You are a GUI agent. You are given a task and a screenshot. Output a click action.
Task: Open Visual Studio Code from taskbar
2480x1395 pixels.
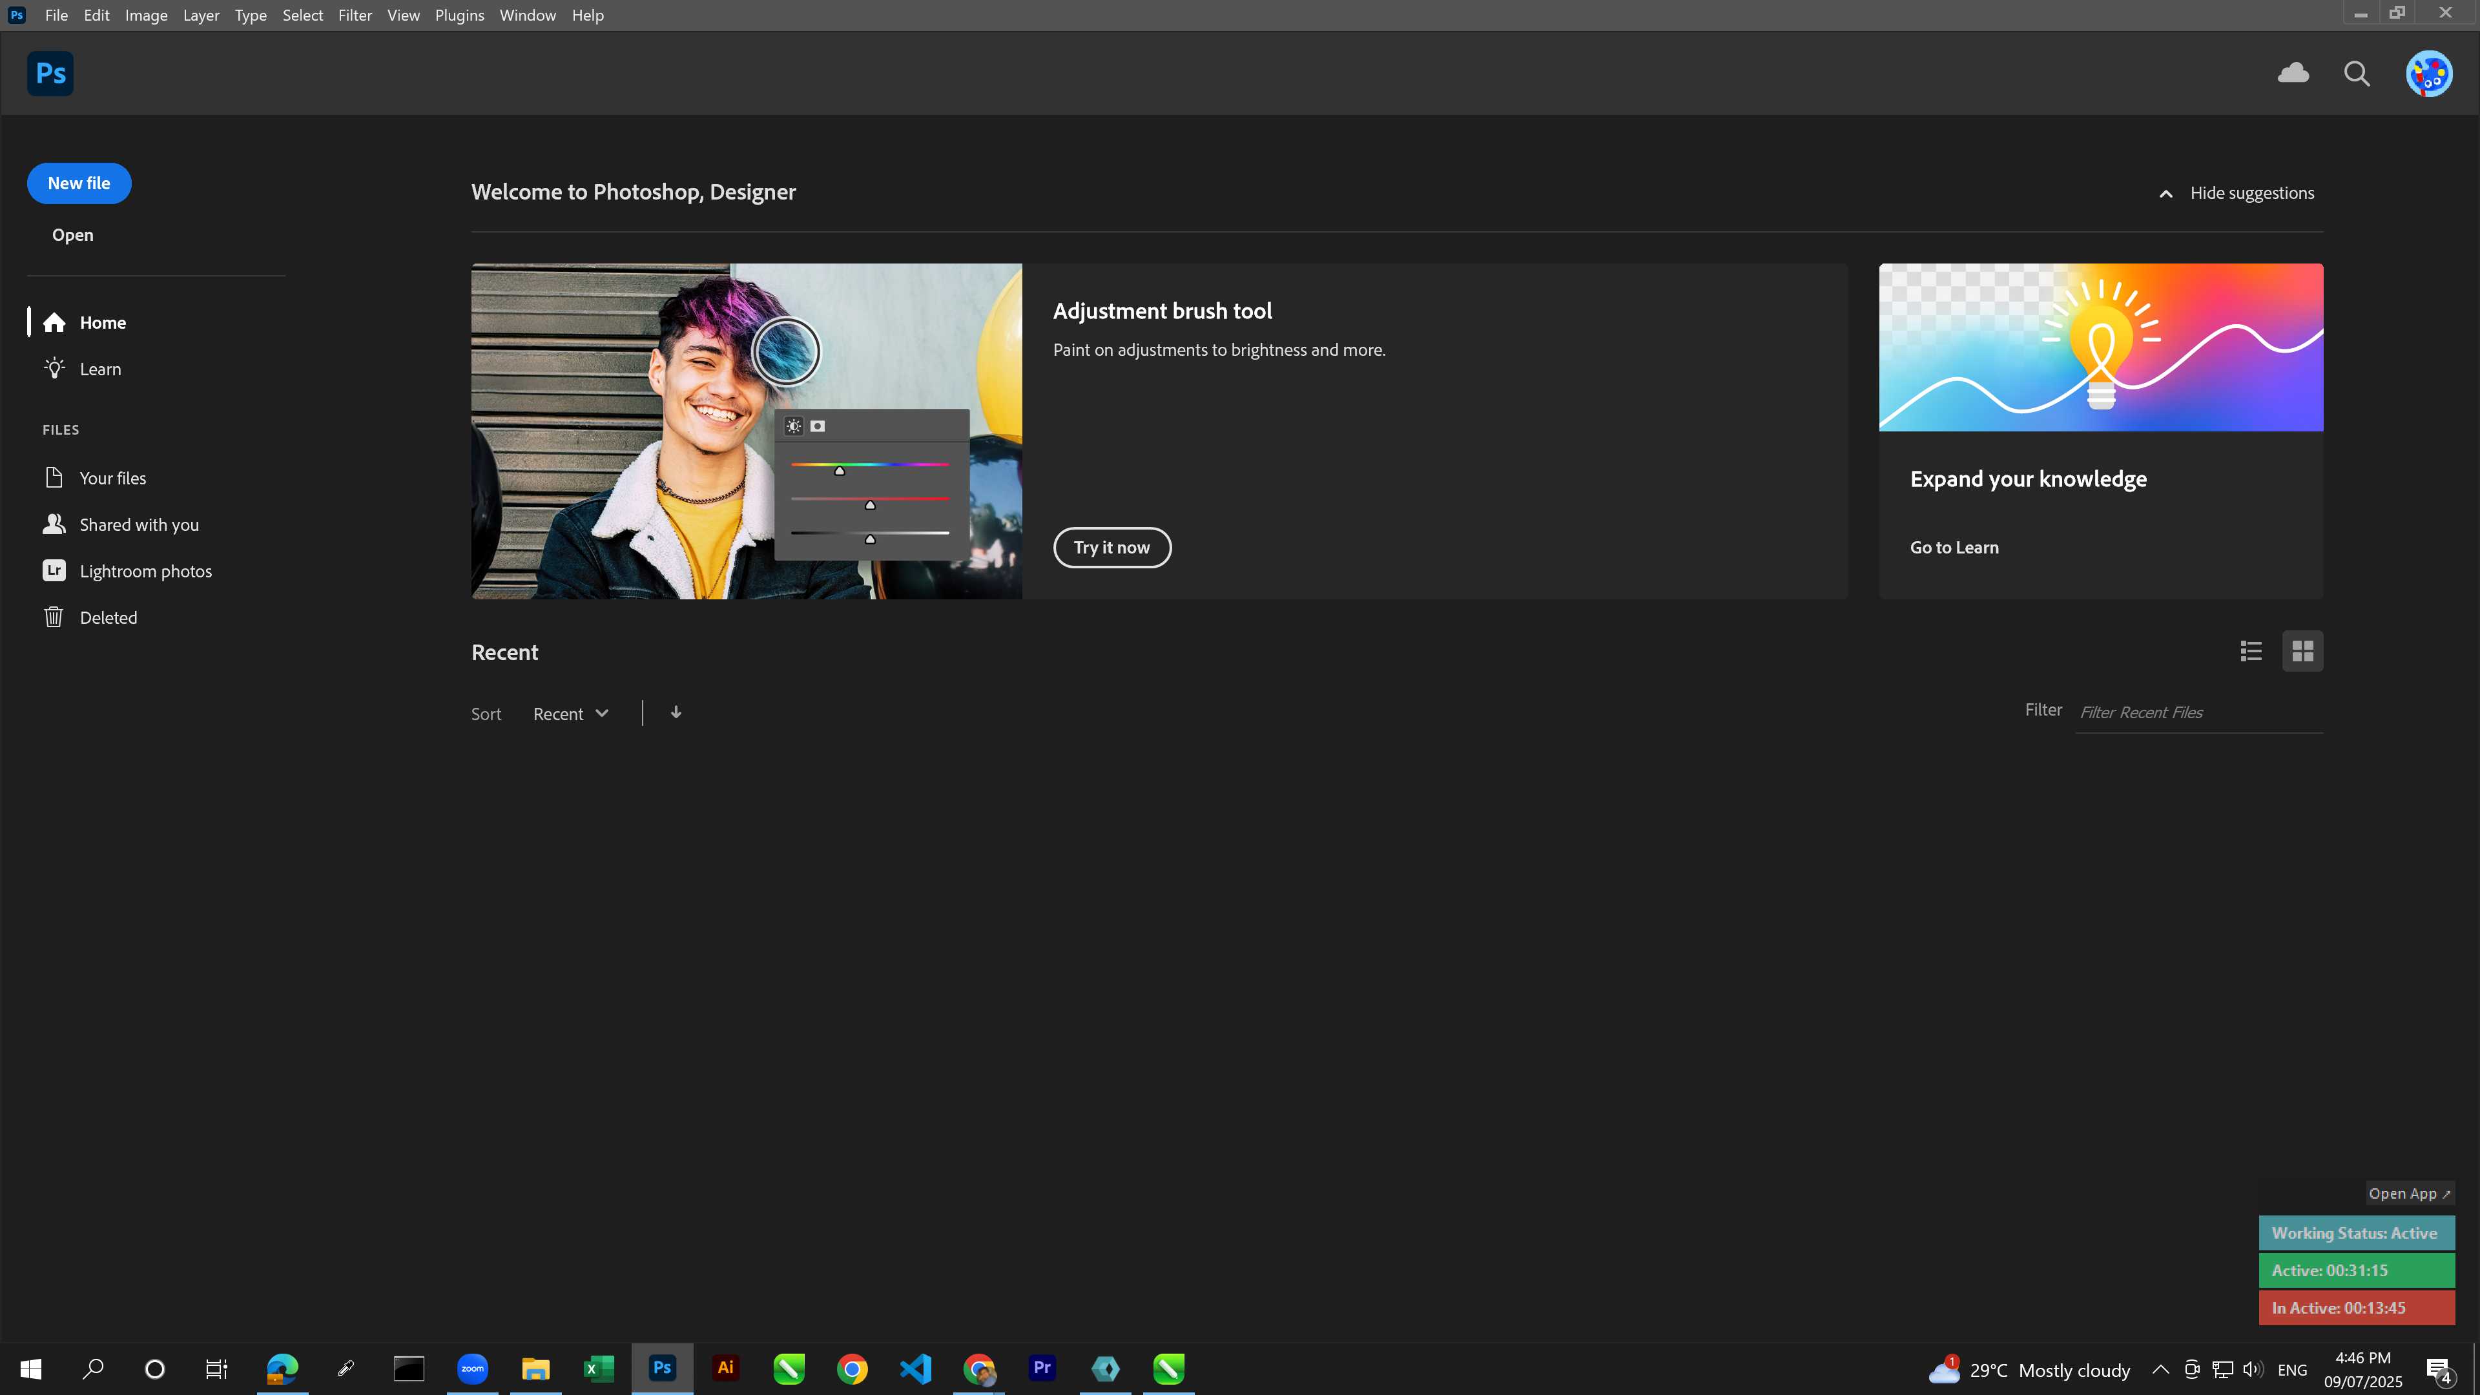pos(916,1369)
